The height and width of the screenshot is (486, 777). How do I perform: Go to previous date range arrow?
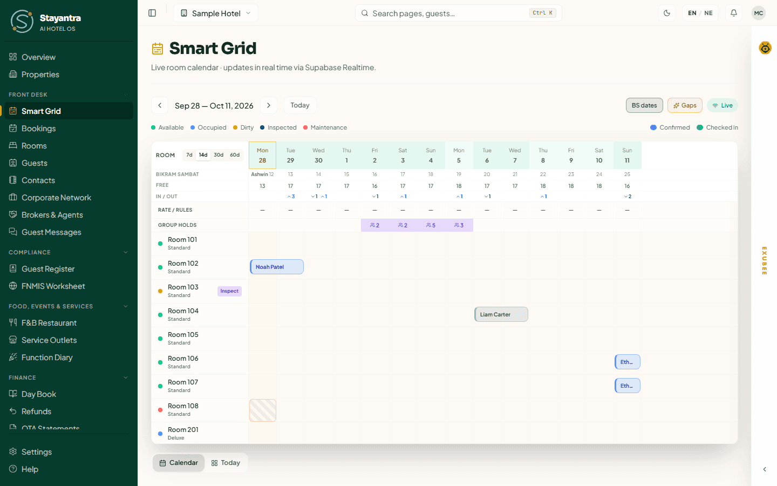click(x=160, y=105)
